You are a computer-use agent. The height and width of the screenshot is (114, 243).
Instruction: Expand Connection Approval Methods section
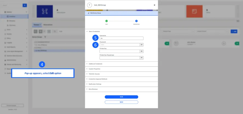coord(121,79)
